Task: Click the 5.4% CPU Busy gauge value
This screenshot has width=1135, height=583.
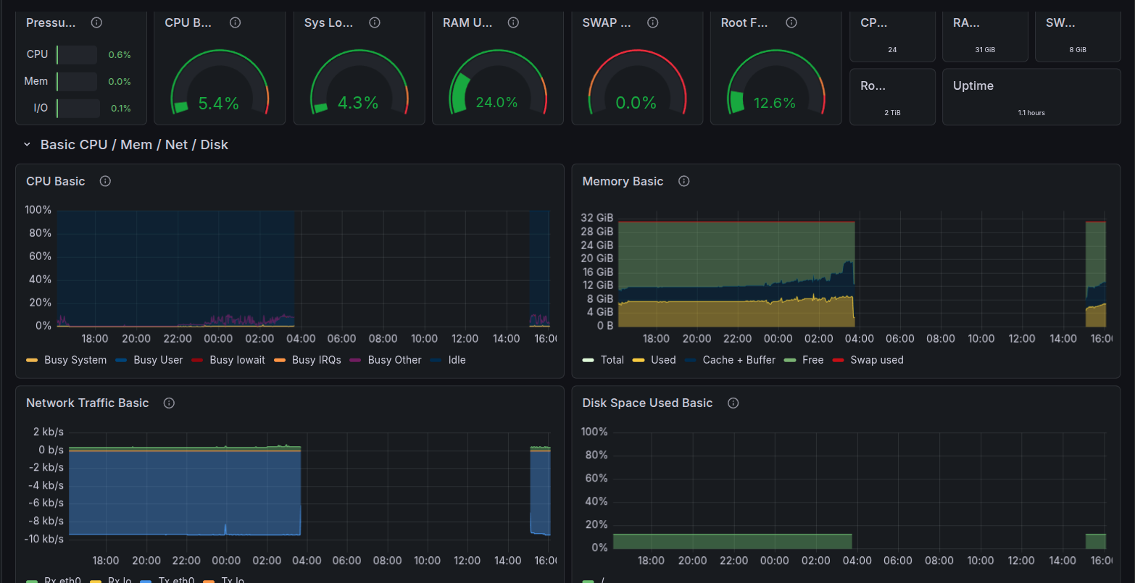Action: 218,103
